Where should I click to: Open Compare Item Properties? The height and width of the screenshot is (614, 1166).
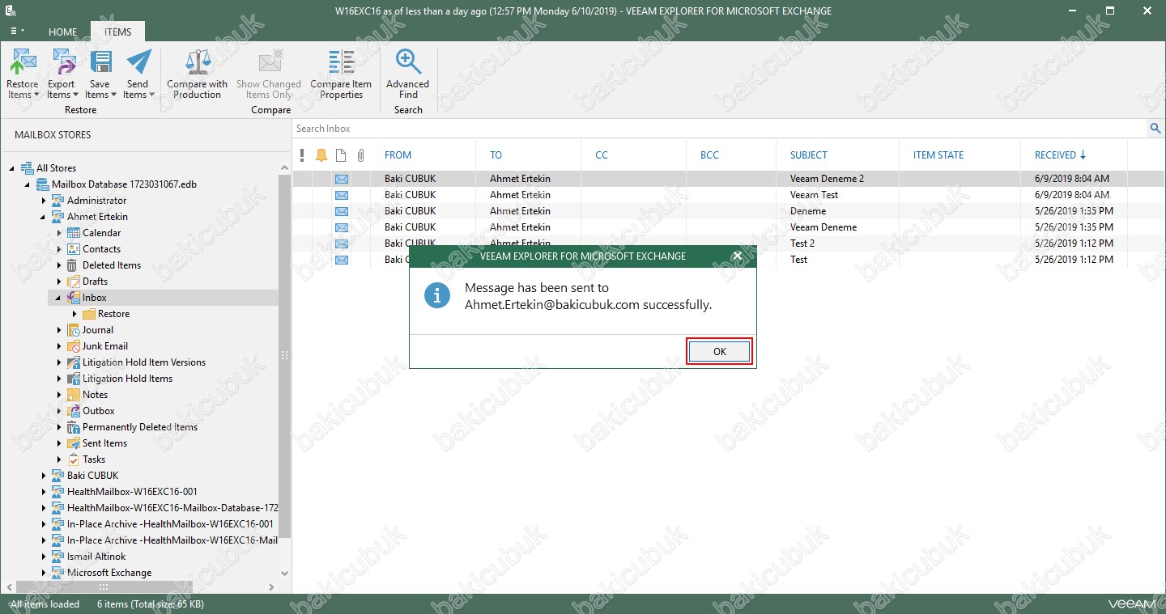tap(341, 74)
